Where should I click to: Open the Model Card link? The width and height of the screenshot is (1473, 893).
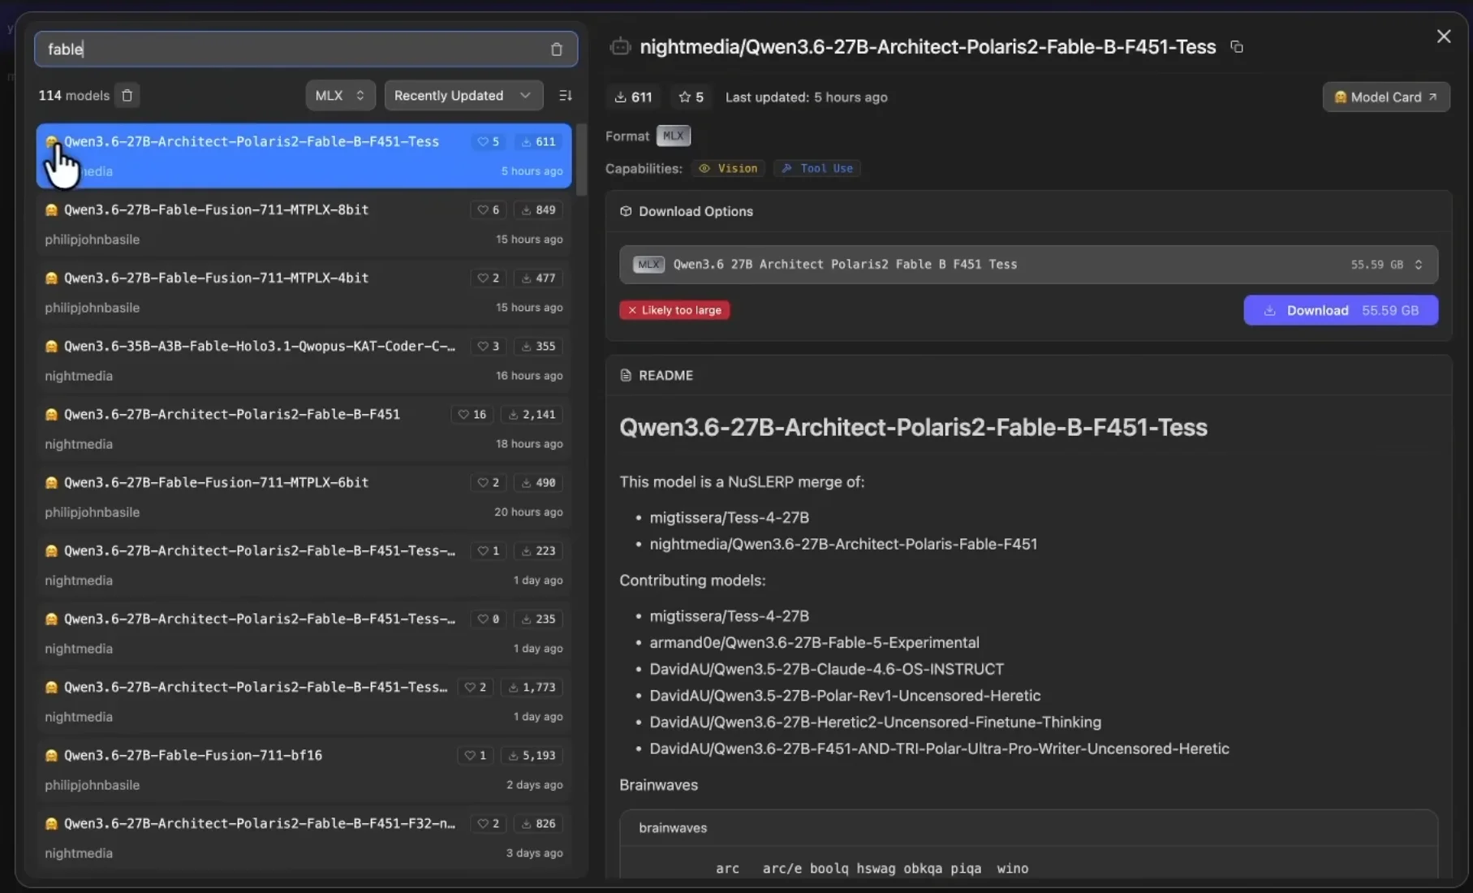(x=1386, y=97)
